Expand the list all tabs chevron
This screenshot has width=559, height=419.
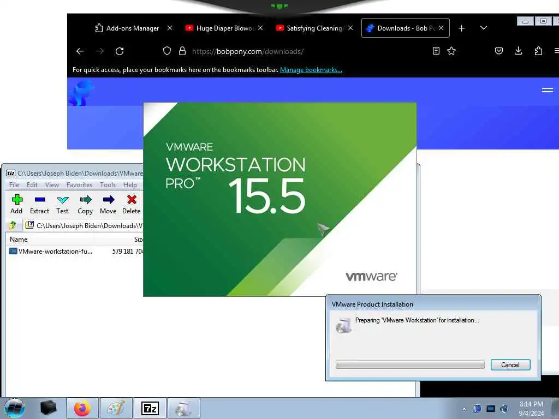(x=484, y=28)
